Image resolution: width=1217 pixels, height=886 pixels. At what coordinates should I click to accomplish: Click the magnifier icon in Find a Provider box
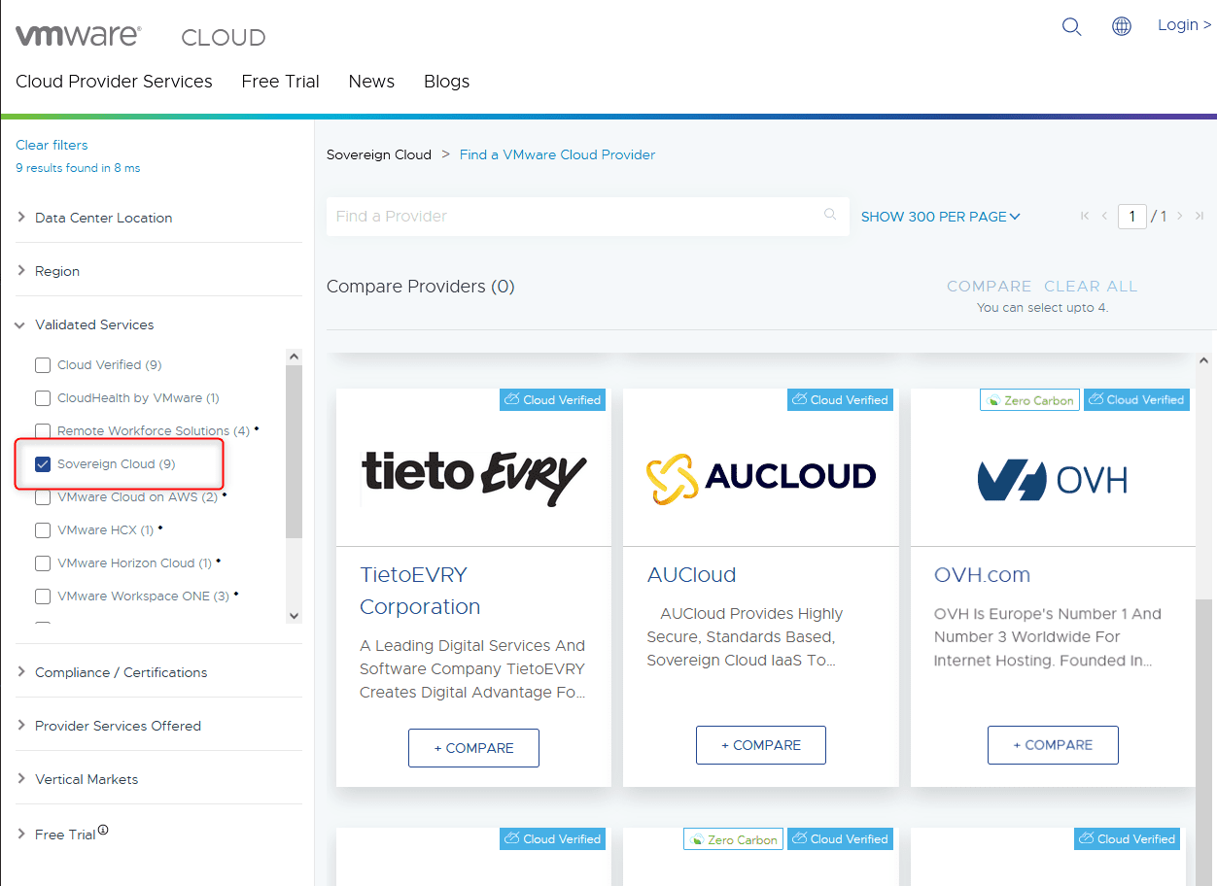pos(830,215)
